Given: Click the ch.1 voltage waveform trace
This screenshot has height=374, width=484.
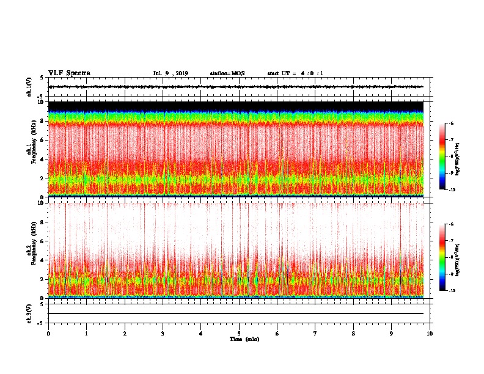Looking at the screenshot, I should (x=236, y=87).
